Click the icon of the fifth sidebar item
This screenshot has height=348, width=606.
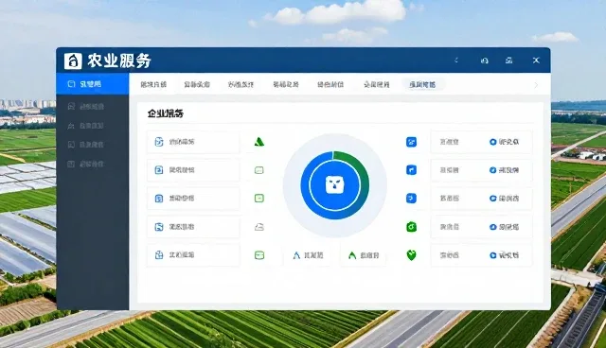[x=71, y=164]
